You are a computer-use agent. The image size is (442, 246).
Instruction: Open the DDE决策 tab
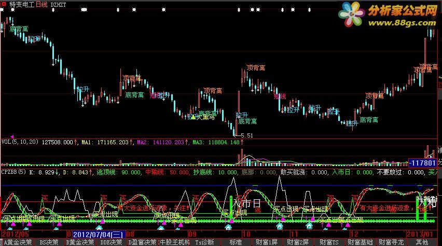(111, 242)
